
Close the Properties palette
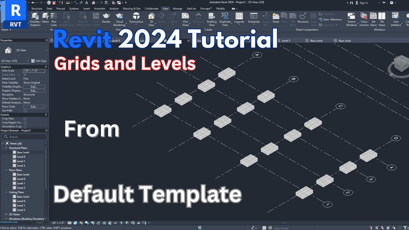point(46,41)
